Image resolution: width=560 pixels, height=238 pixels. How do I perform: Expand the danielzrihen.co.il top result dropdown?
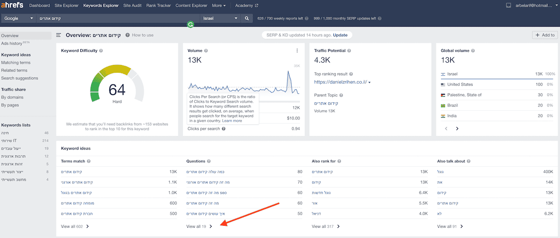370,82
